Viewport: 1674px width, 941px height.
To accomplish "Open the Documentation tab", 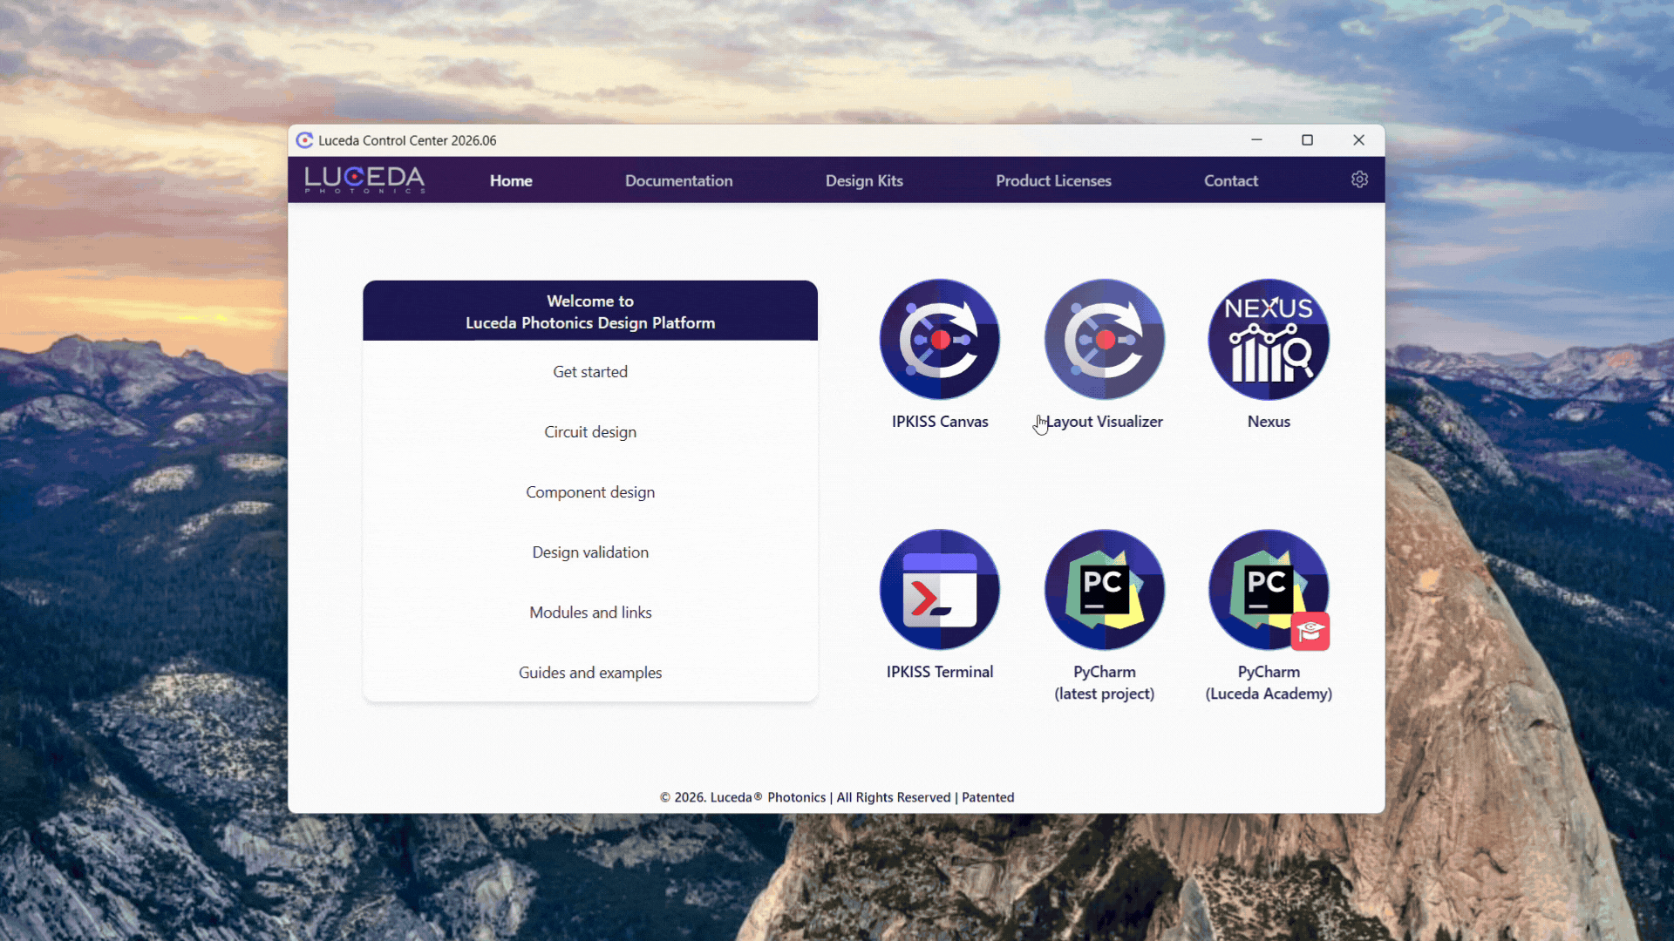I will click(x=678, y=180).
